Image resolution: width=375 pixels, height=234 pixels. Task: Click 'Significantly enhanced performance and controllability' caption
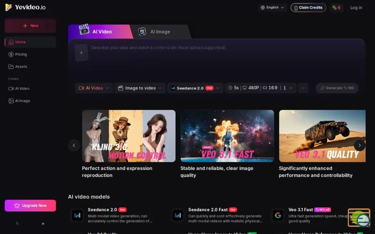click(315, 172)
